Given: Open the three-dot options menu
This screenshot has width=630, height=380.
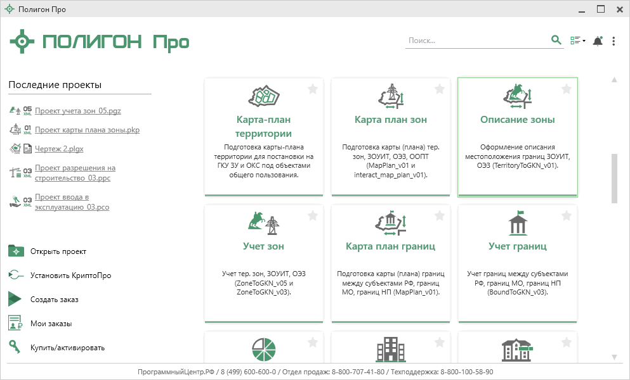Looking at the screenshot, I should [x=614, y=41].
